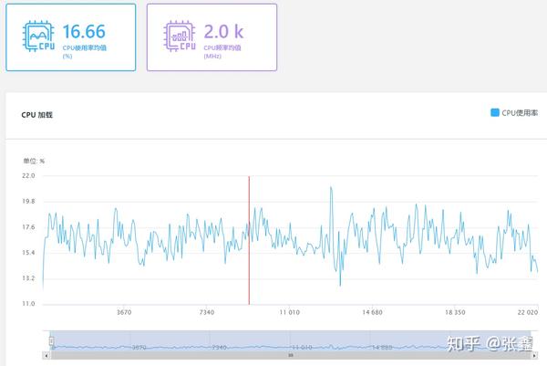Click the 7340 label inside the navigator preview
The height and width of the screenshot is (366, 547).
coord(219,348)
